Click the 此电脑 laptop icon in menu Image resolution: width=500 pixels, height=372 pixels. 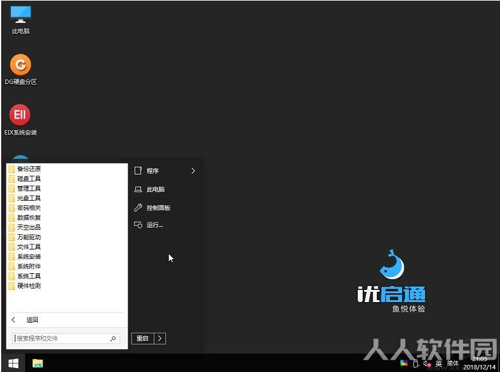tap(138, 189)
